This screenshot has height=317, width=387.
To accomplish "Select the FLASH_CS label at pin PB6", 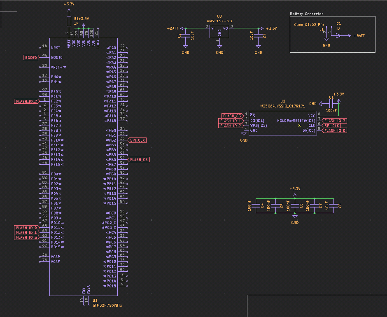I will [139, 160].
